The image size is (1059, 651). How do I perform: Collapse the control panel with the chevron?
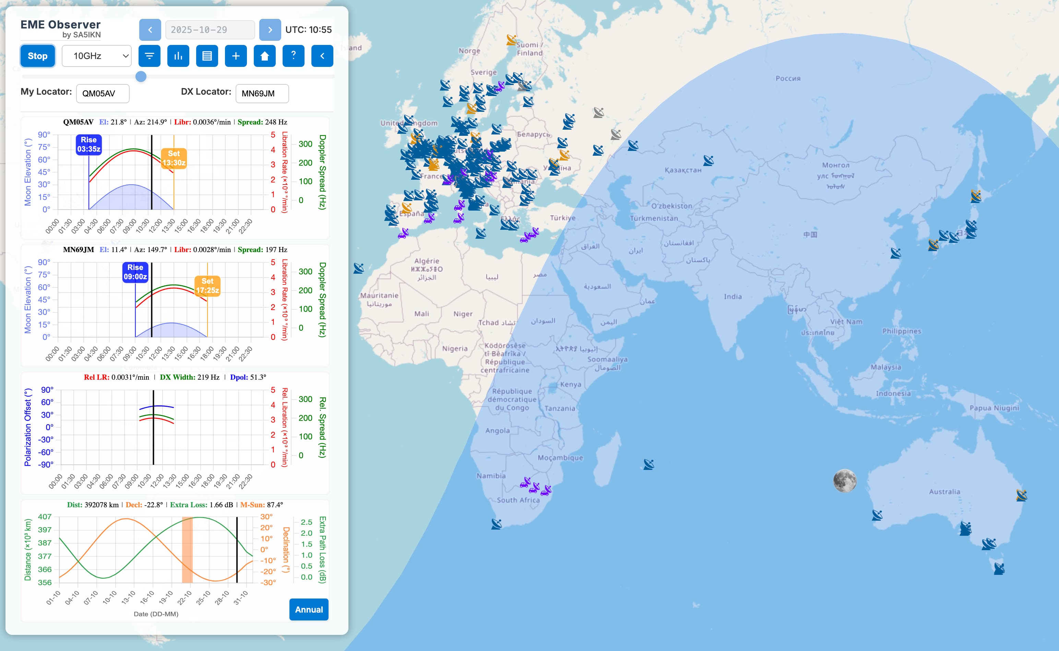click(x=322, y=56)
